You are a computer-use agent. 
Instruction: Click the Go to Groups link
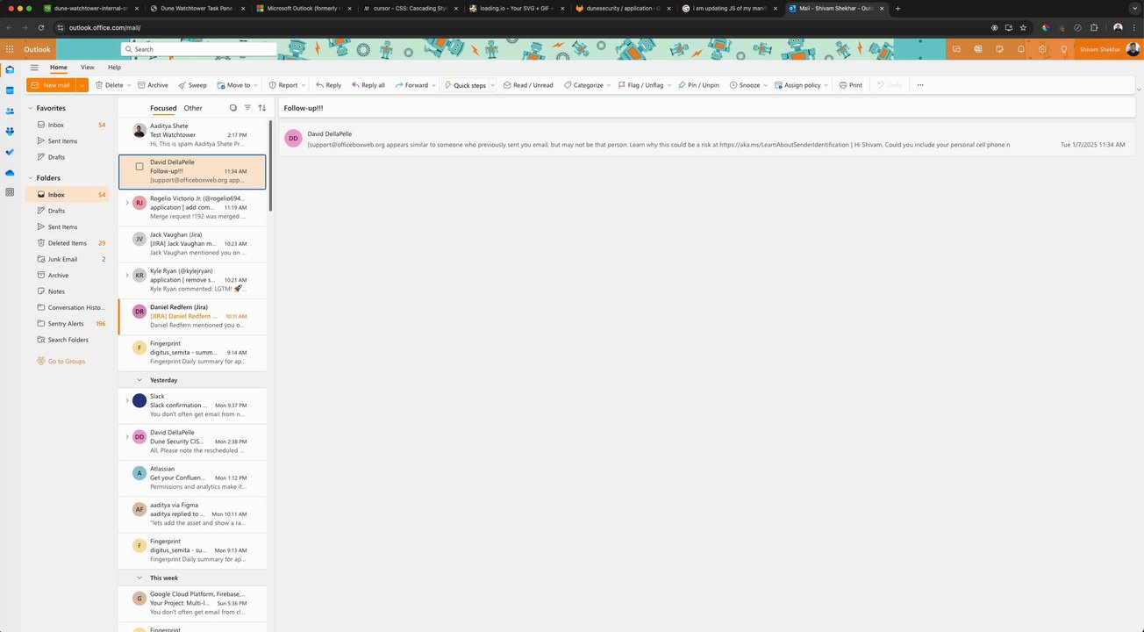pyautogui.click(x=67, y=362)
